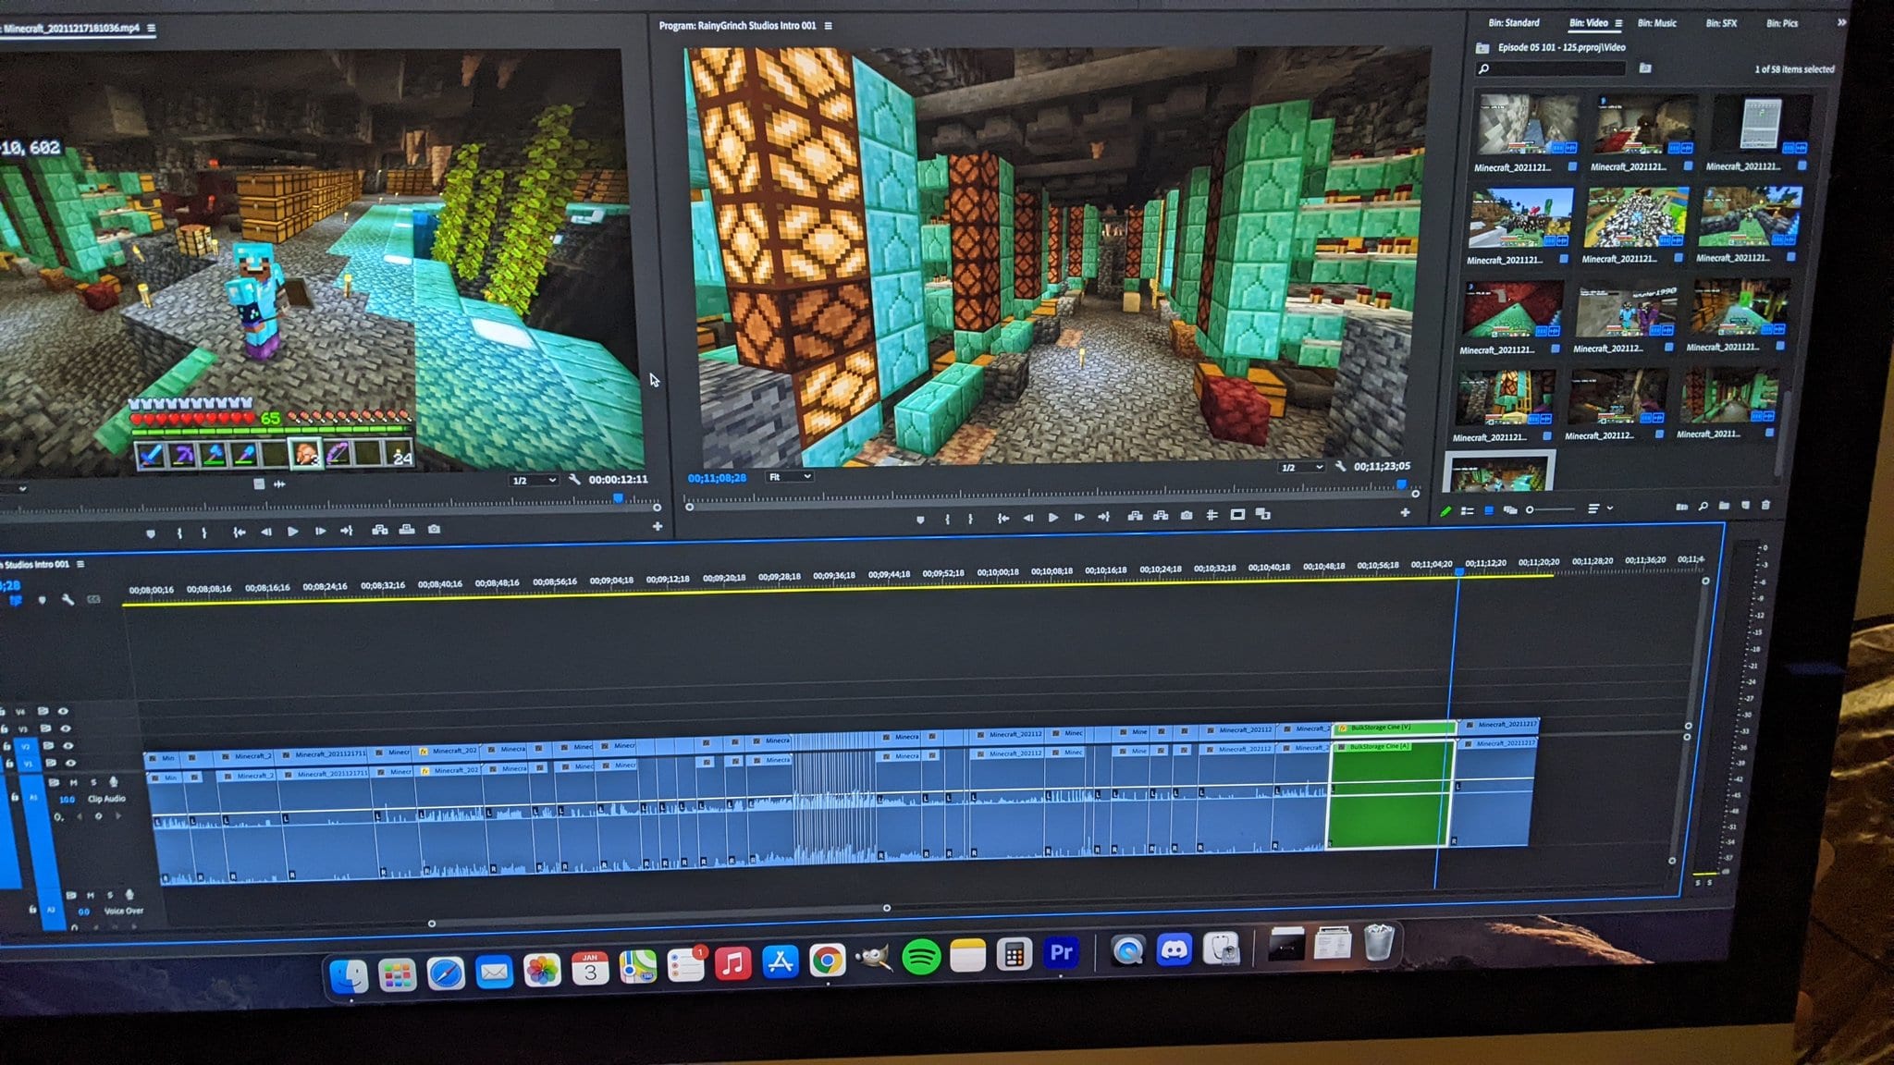Step forward one frame in Source monitor
The width and height of the screenshot is (1894, 1065).
tap(320, 532)
